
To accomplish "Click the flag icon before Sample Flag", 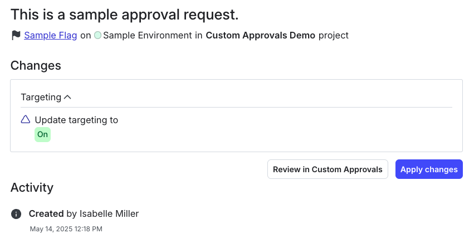I will pos(16,36).
